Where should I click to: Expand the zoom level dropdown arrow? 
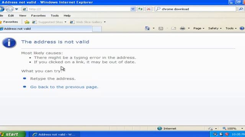click(242, 129)
